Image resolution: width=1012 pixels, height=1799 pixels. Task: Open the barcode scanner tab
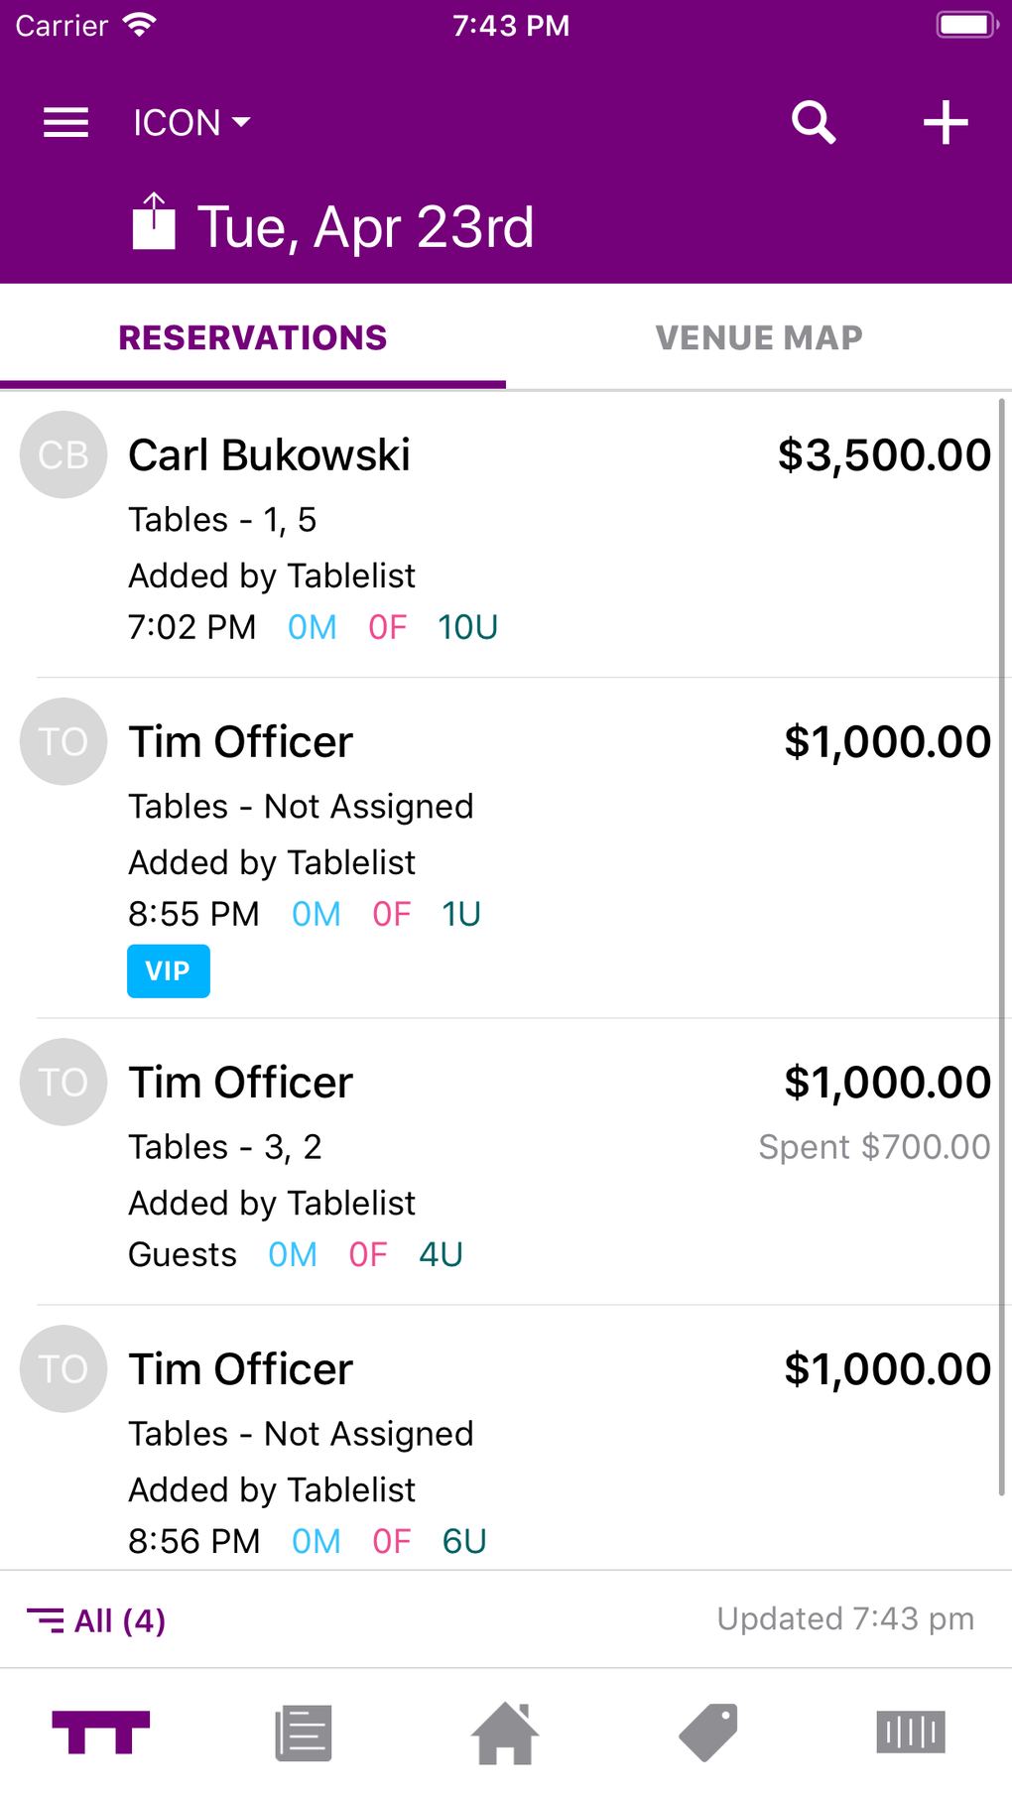(910, 1733)
